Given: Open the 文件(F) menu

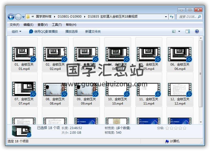Looking at the screenshot, I should (x=14, y=25).
